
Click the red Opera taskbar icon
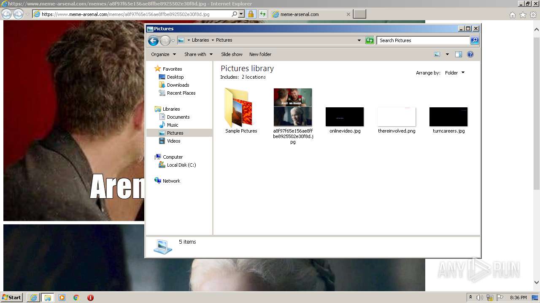pos(90,298)
